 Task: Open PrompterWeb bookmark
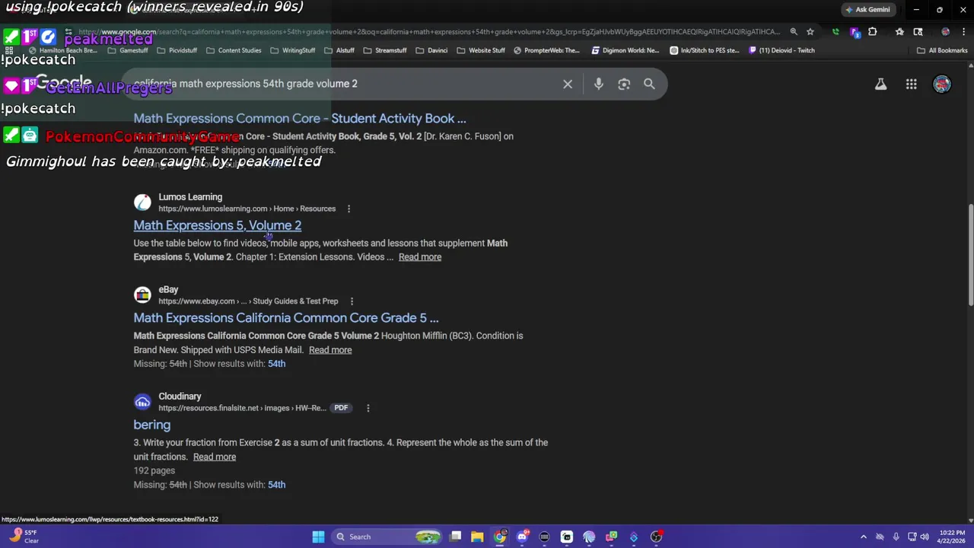(547, 50)
